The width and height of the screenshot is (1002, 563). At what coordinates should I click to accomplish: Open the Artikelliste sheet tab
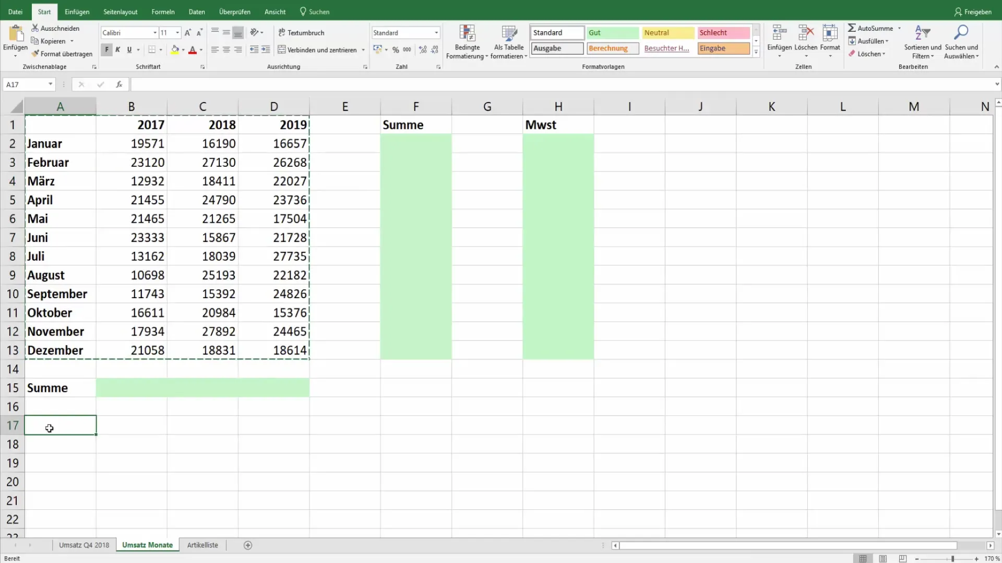202,545
